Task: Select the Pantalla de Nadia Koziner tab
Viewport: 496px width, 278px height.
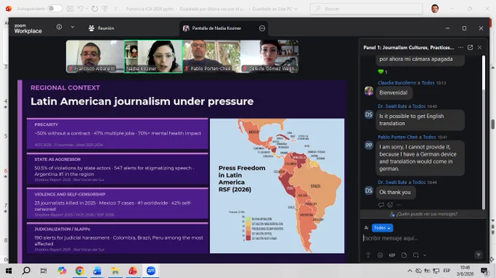Action: pyautogui.click(x=217, y=28)
